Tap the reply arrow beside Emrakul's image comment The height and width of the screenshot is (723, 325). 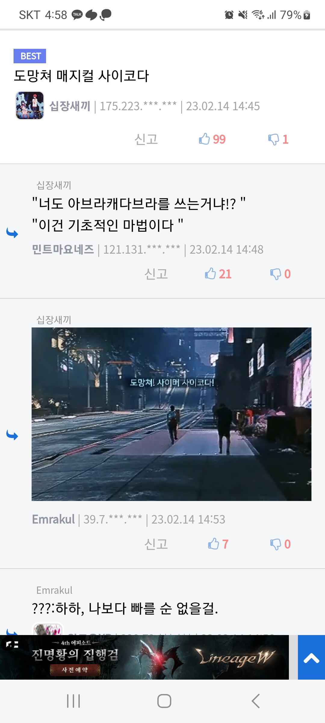point(12,435)
